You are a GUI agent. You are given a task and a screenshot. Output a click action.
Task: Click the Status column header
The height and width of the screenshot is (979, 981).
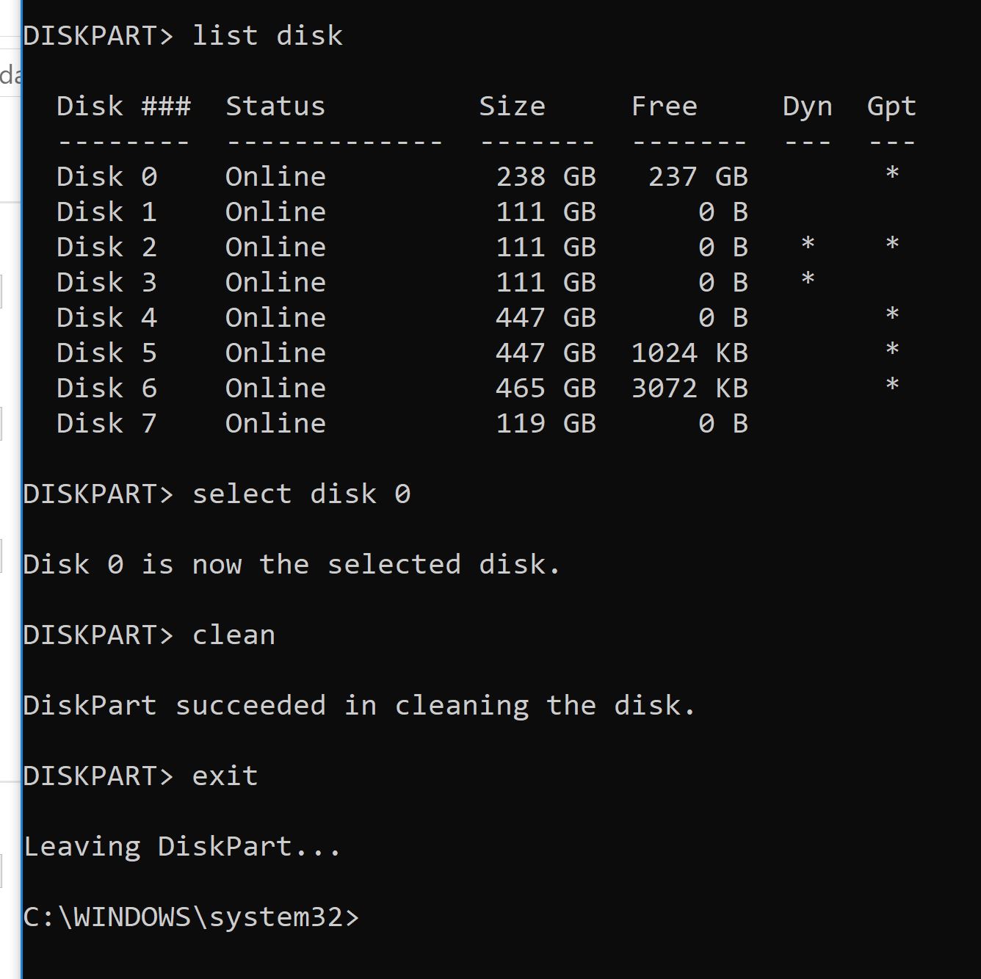pyautogui.click(x=275, y=106)
